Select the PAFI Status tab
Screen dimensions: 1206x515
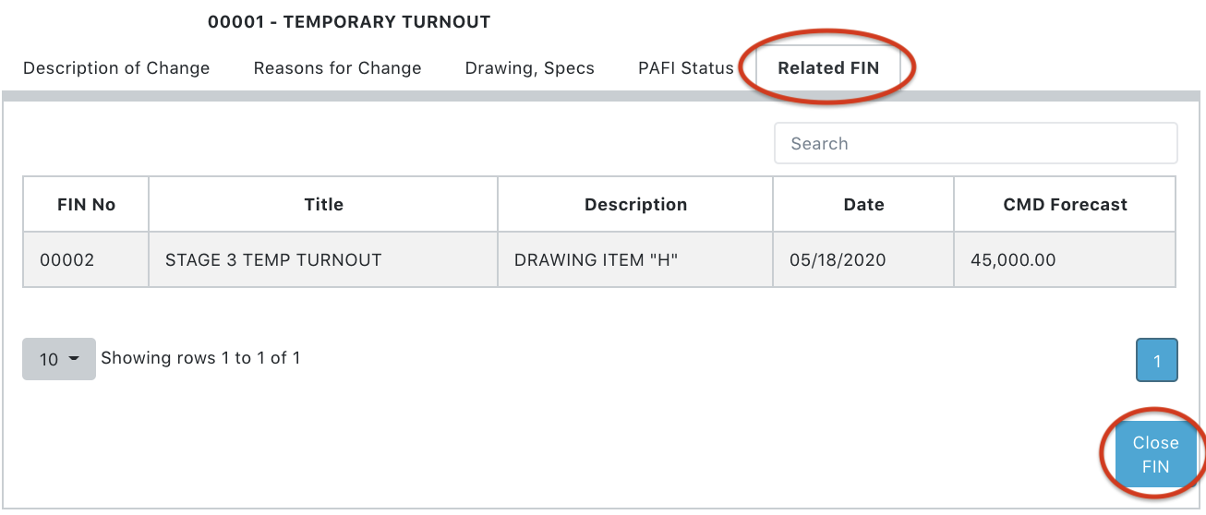(685, 68)
